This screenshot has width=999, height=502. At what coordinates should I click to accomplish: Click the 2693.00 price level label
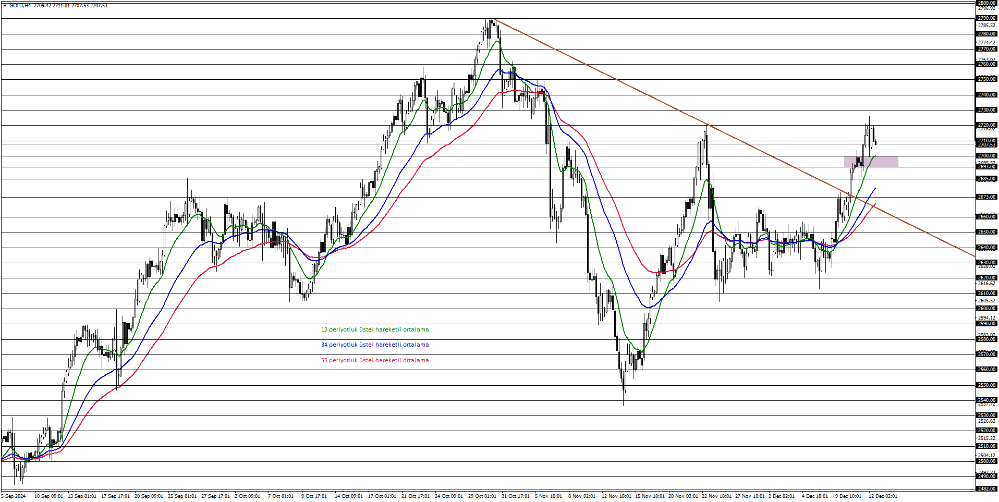(x=986, y=167)
